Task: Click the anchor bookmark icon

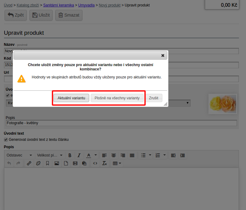Action: tap(48, 163)
